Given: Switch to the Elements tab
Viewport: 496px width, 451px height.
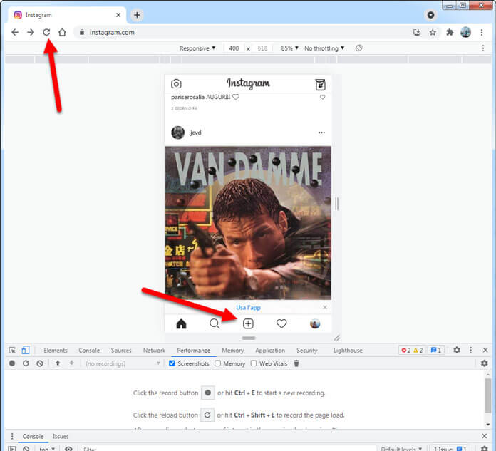Looking at the screenshot, I should (56, 350).
